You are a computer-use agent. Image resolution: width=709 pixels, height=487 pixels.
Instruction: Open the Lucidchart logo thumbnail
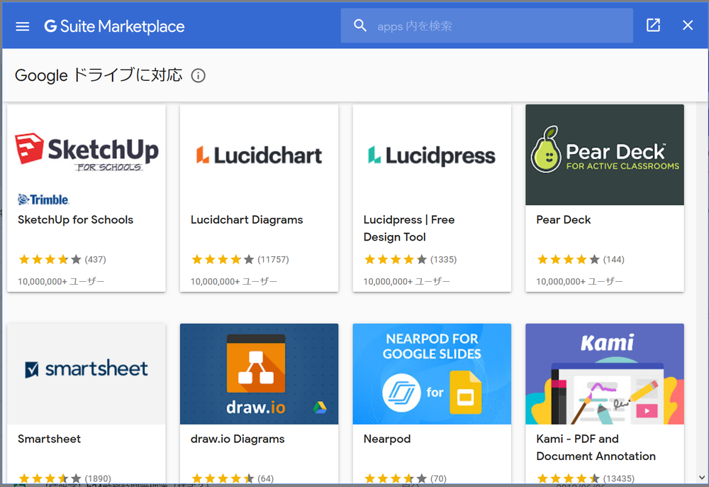[x=259, y=155]
